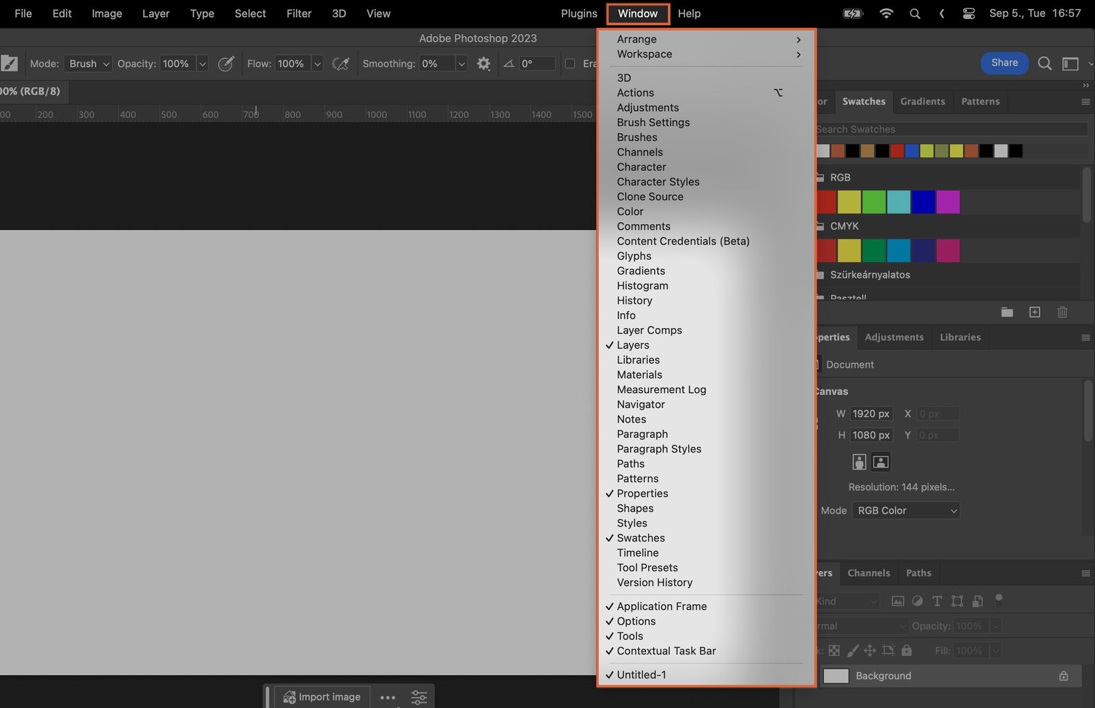The height and width of the screenshot is (708, 1095).
Task: Click the blue Share button
Action: [1004, 63]
